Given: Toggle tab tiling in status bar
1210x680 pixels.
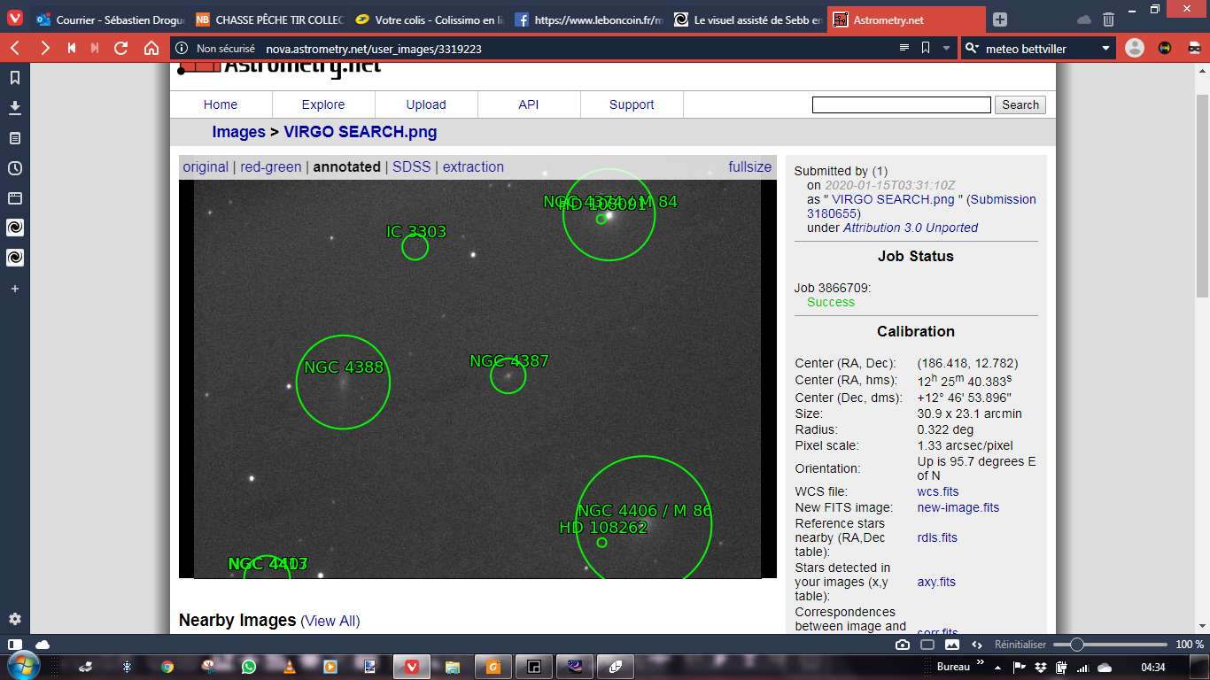Looking at the screenshot, I should click(927, 645).
